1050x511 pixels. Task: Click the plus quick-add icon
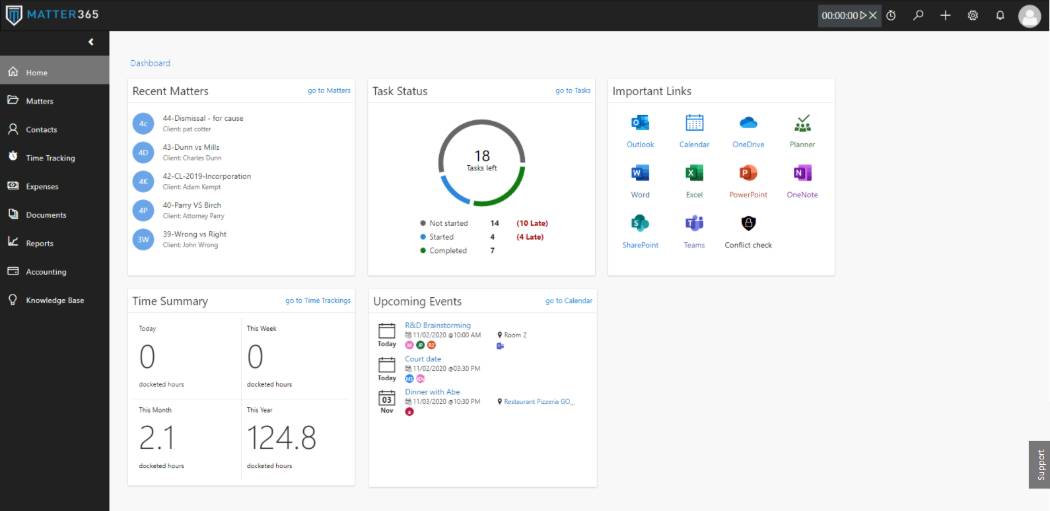(946, 15)
